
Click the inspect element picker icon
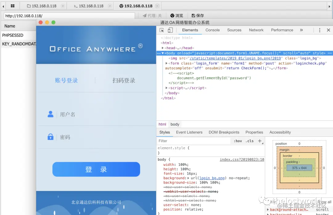[x=162, y=30]
